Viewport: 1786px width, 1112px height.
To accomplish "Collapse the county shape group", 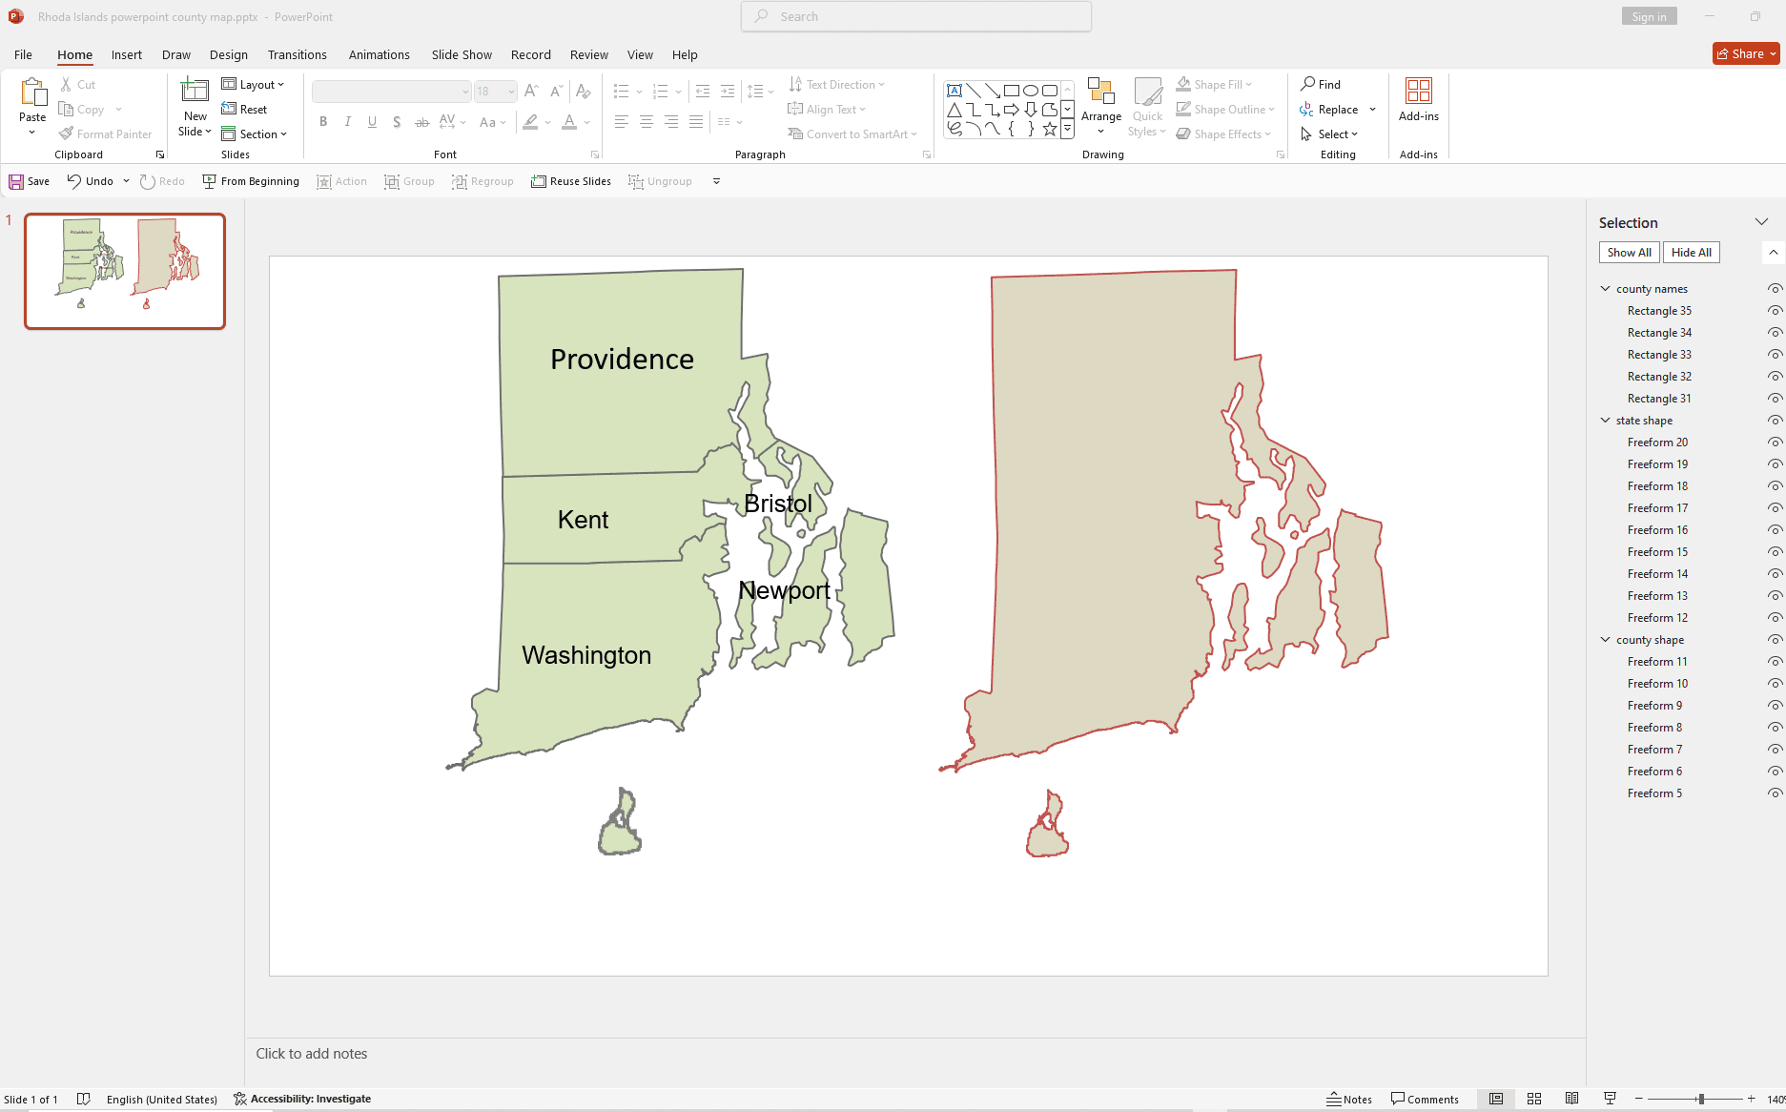I will point(1606,640).
